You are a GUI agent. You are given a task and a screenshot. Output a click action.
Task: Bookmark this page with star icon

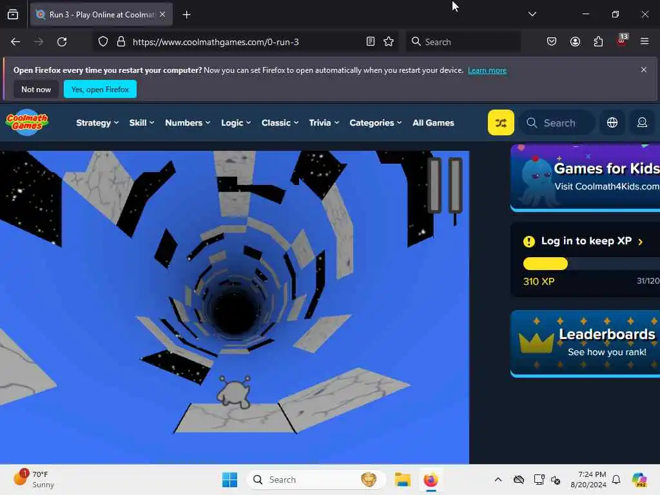click(x=389, y=42)
